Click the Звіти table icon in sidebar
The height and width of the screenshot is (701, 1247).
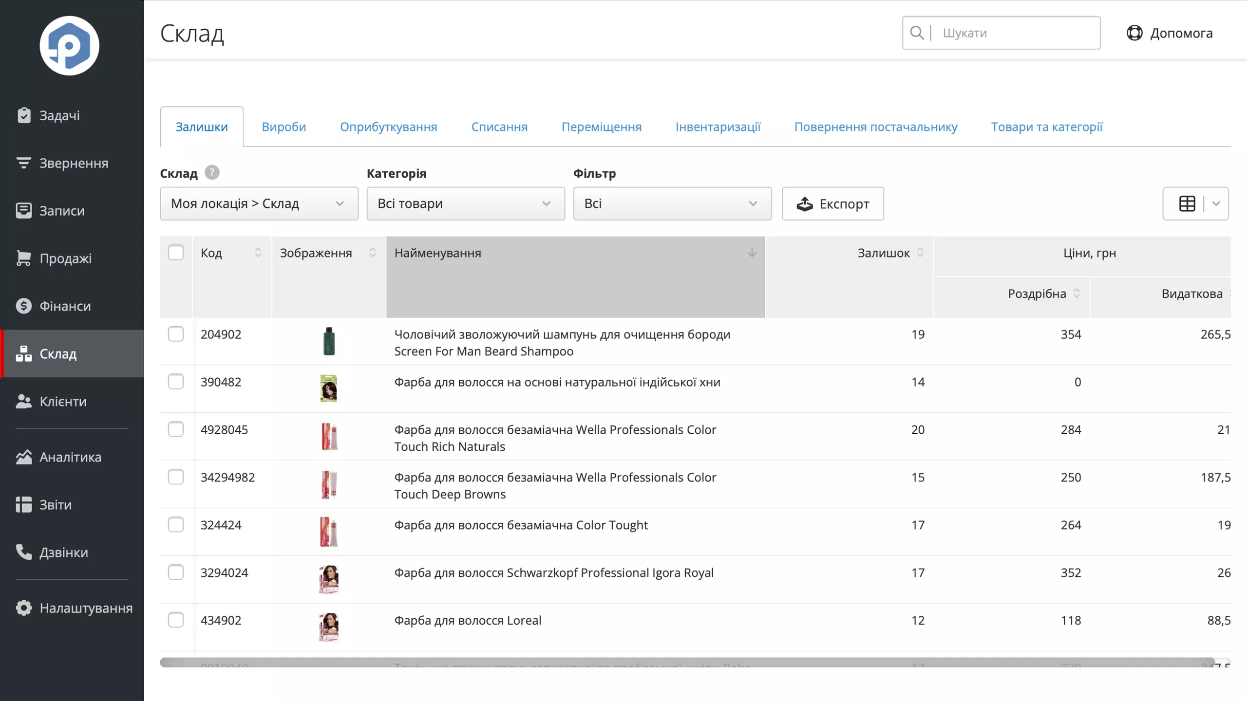tap(23, 505)
